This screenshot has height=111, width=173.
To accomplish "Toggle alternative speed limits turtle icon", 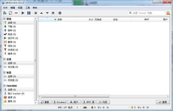I will pyautogui.click(x=85, y=108).
